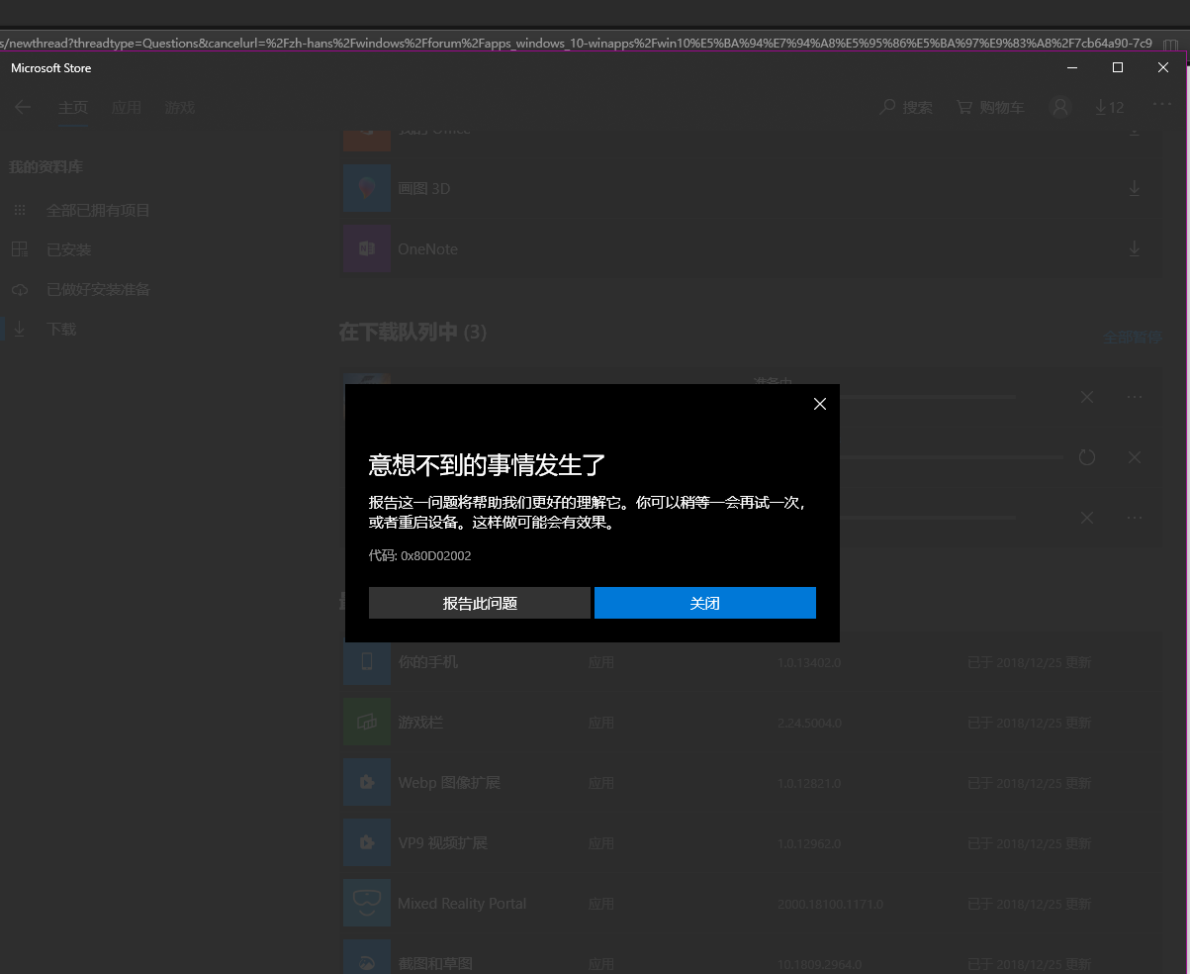The height and width of the screenshot is (974, 1190).
Task: Click the 报告此问题 button
Action: point(480,603)
